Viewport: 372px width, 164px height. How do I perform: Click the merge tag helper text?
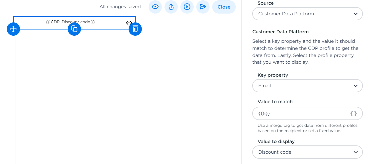307,128
